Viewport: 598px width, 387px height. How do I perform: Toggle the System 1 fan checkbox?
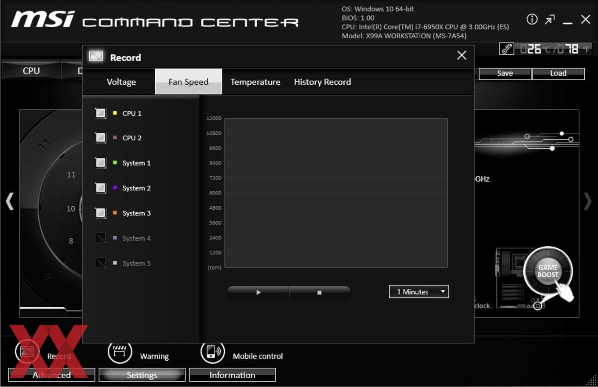click(x=101, y=163)
